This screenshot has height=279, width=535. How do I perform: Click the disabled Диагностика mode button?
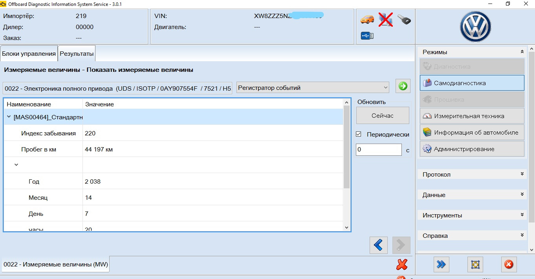(x=472, y=66)
